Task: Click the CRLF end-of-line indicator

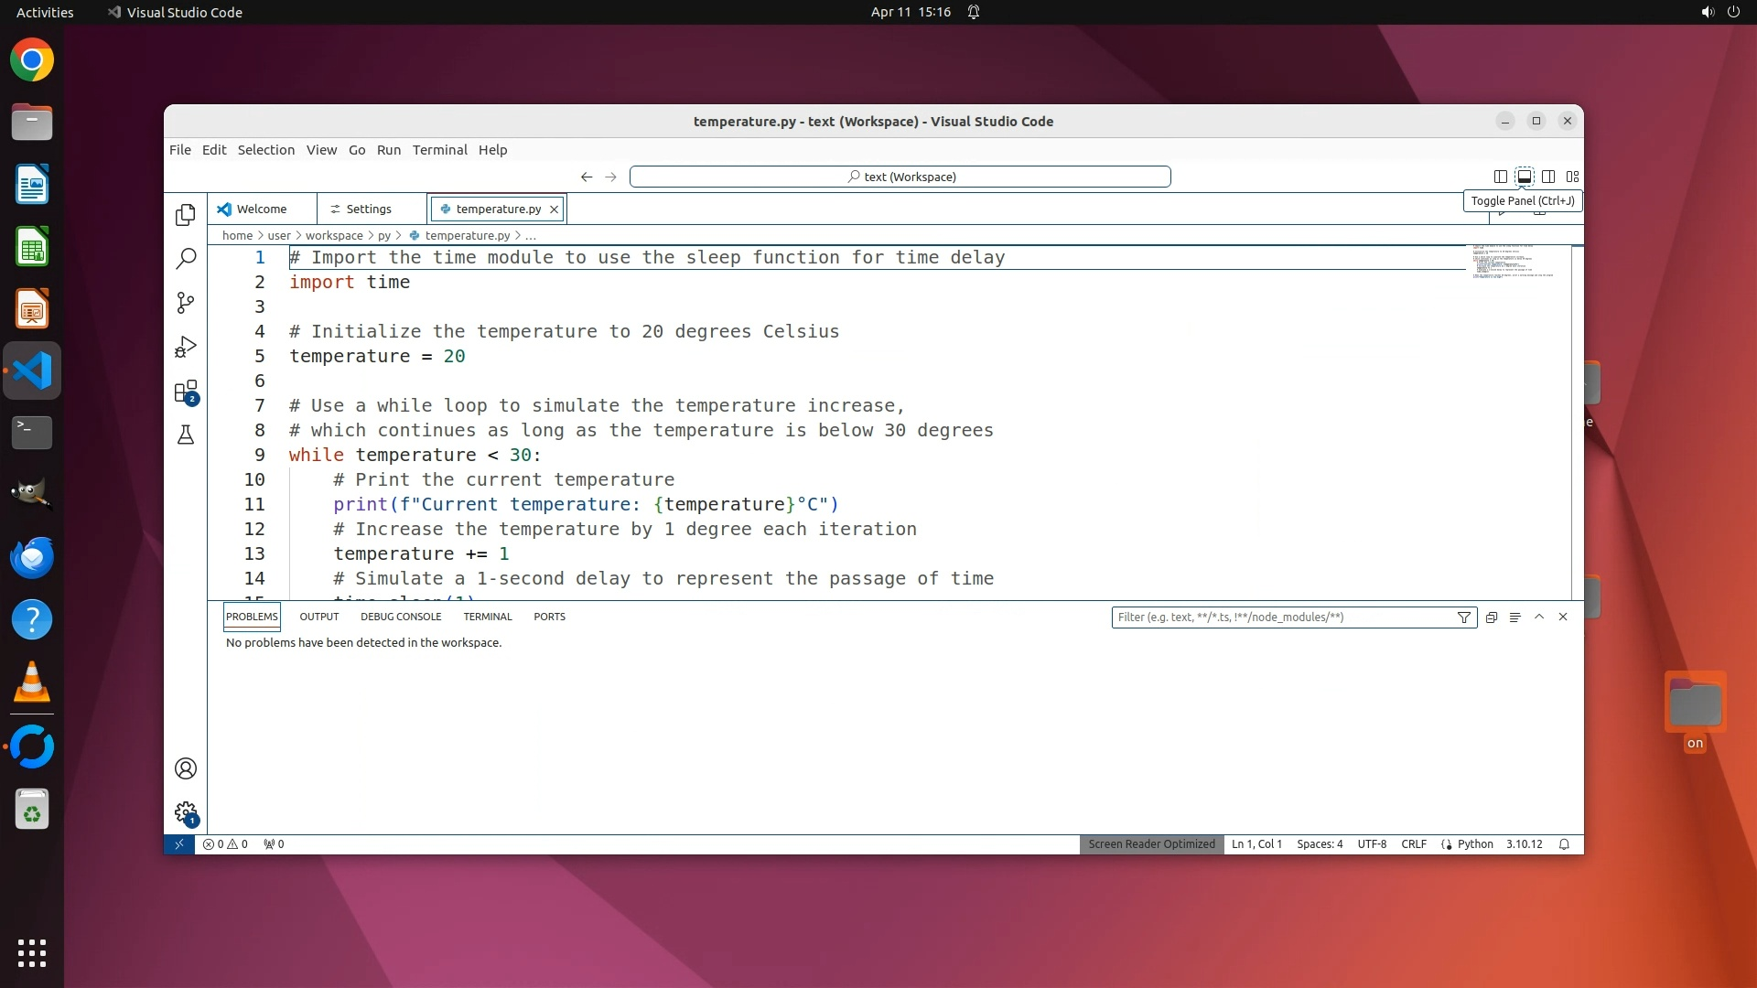Action: [1413, 844]
